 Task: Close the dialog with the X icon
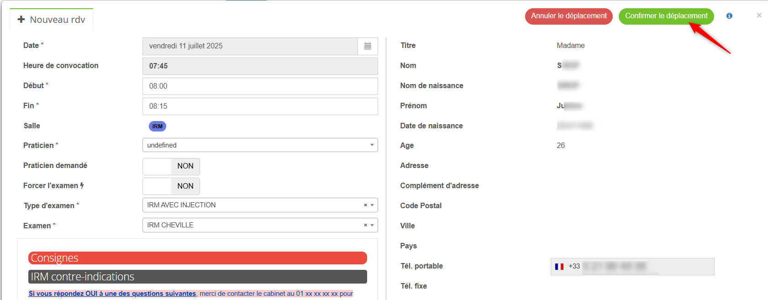759,16
